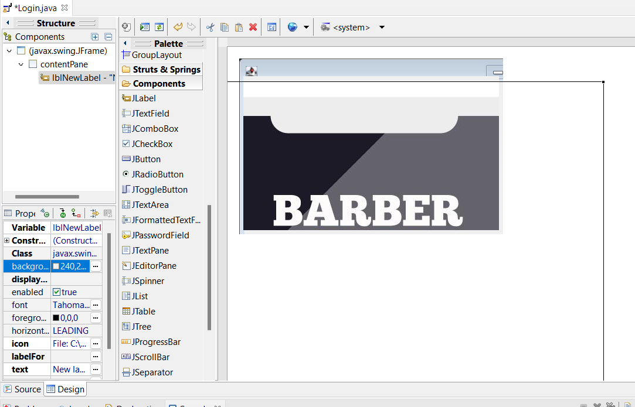The width and height of the screenshot is (635, 407).
Task: Collapse the (javax.swing.JFrame) tree node
Action: (9, 51)
